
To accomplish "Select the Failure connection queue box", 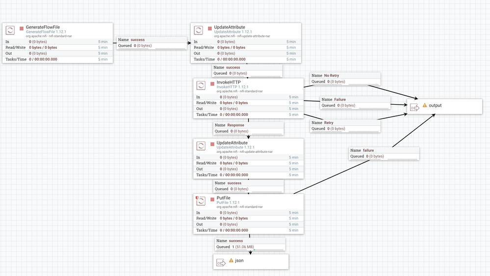I will (x=355, y=103).
